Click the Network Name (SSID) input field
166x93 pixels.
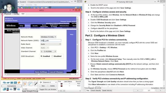51,41
